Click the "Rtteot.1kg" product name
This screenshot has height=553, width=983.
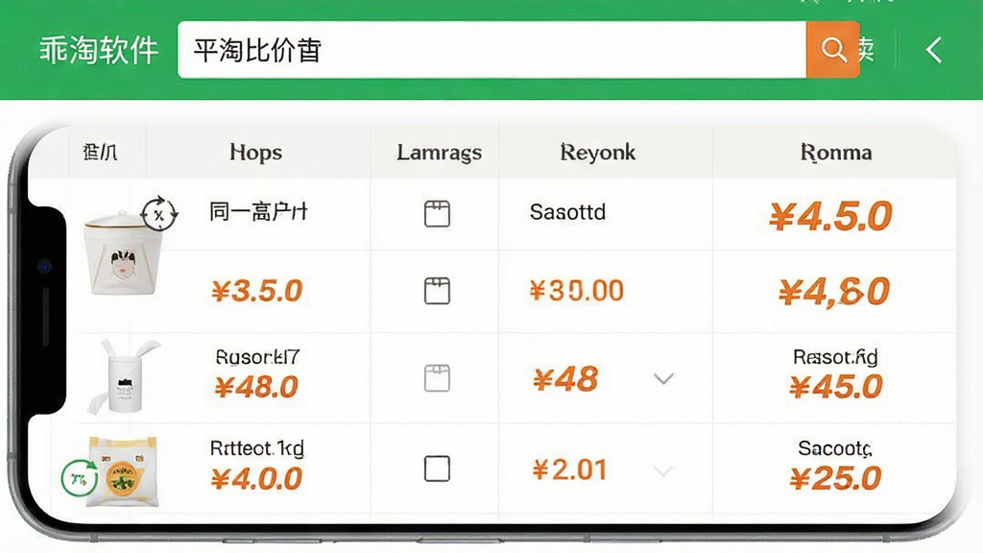[257, 448]
